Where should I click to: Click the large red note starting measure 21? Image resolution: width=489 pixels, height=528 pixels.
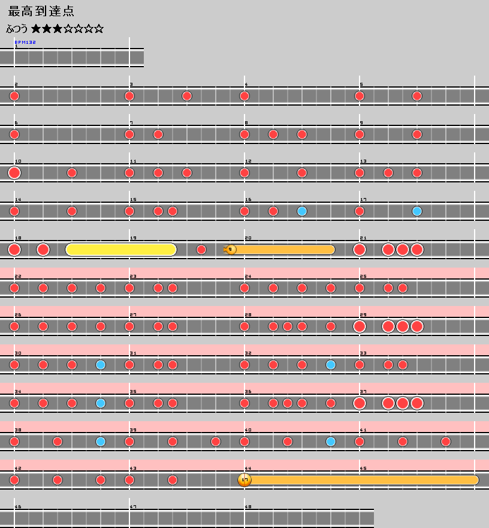click(360, 250)
